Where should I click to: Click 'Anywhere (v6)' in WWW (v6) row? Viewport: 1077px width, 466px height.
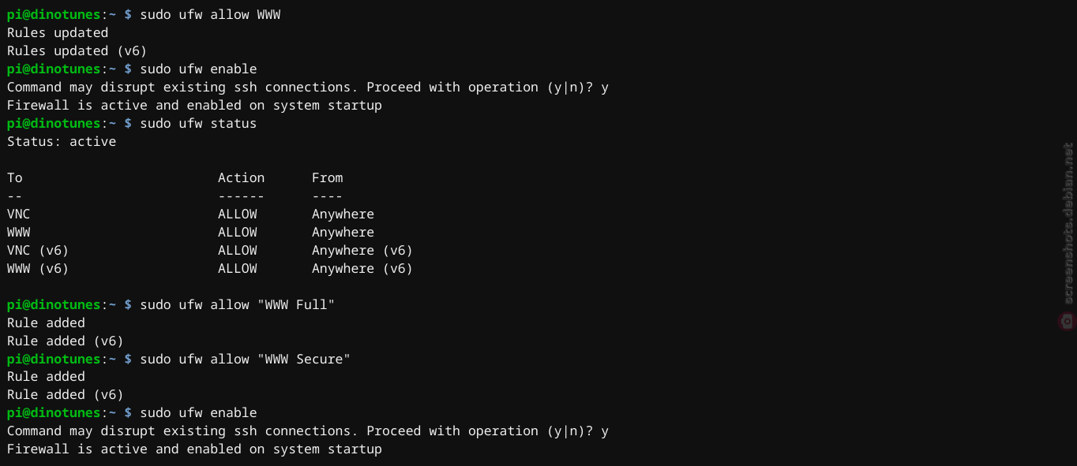point(362,269)
